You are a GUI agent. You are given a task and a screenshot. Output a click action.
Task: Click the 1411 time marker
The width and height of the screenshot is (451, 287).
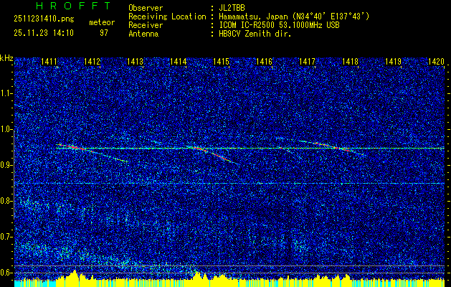(49, 62)
